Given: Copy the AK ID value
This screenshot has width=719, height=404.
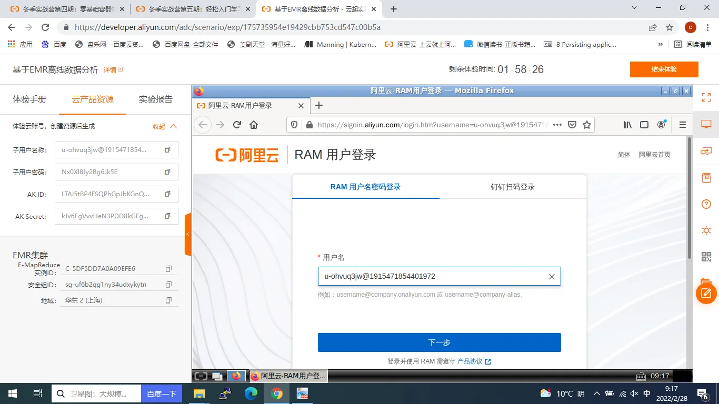Looking at the screenshot, I should 167,194.
